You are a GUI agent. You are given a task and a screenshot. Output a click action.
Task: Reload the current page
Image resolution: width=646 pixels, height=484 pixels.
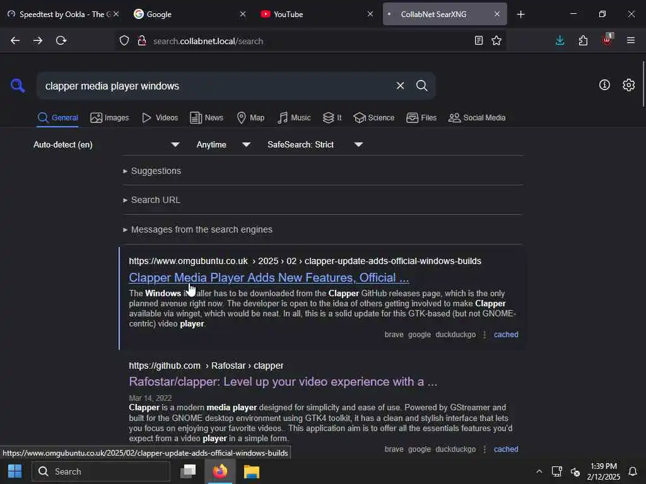click(x=61, y=40)
